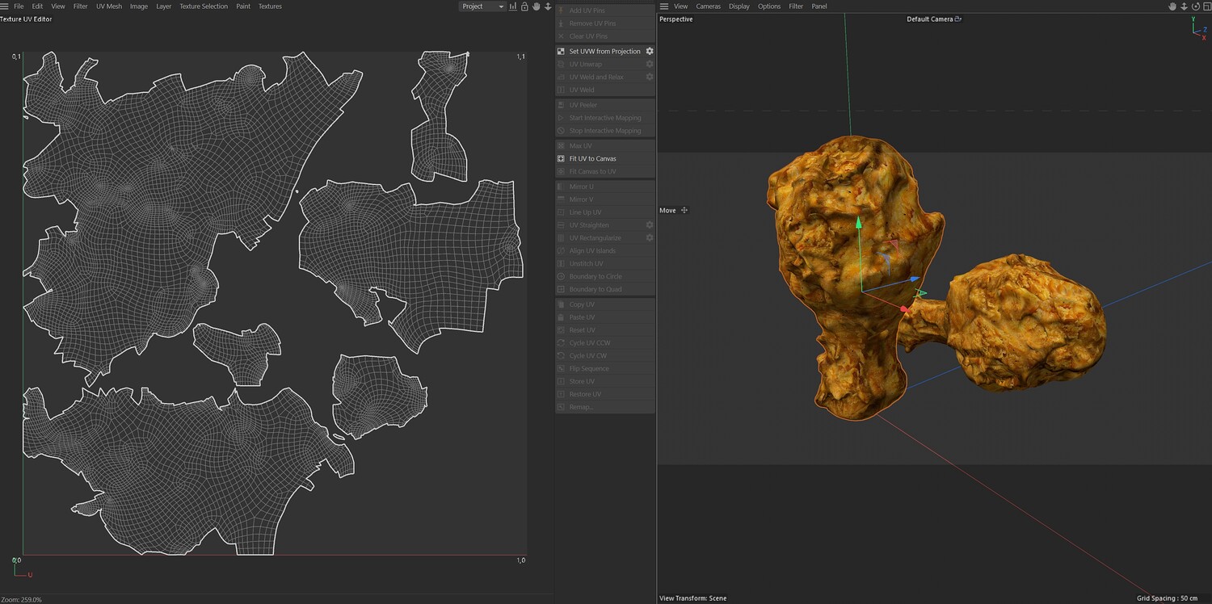Click the Paste UV command
Screen dimensions: 1212x604
605,317
